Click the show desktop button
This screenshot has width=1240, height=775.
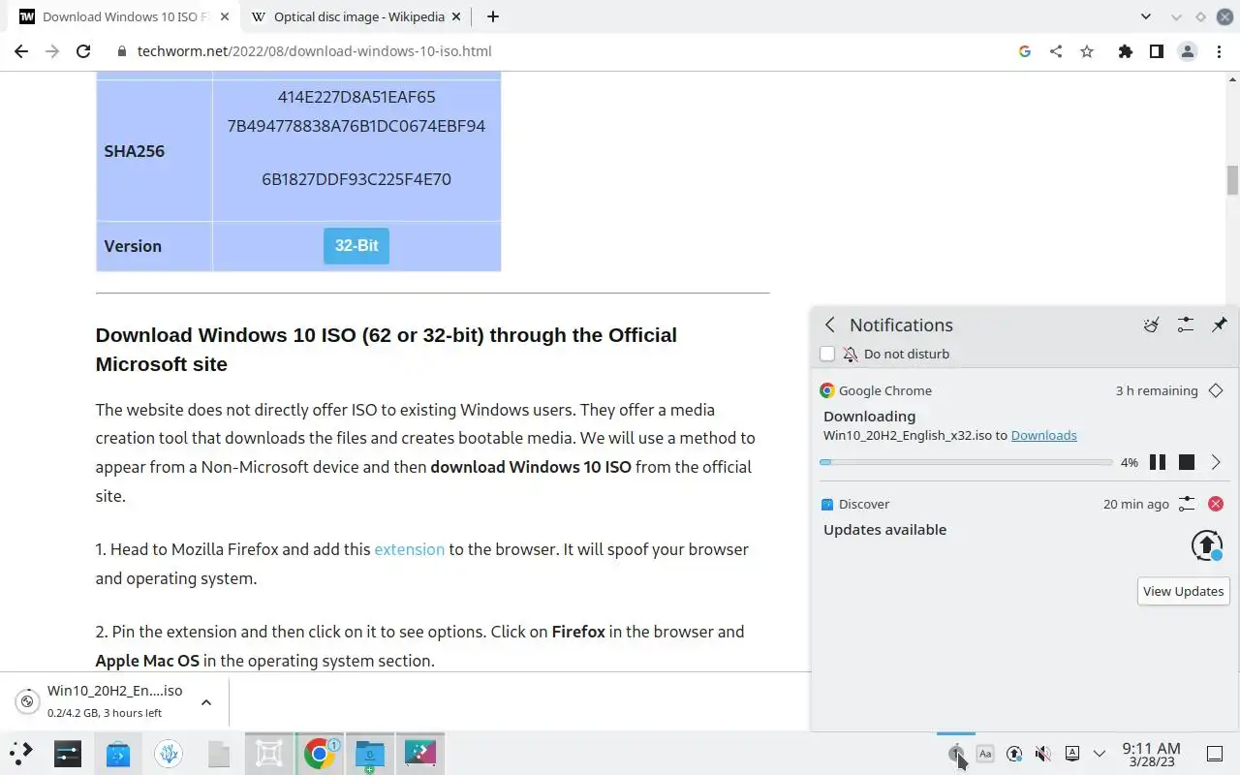point(1214,754)
